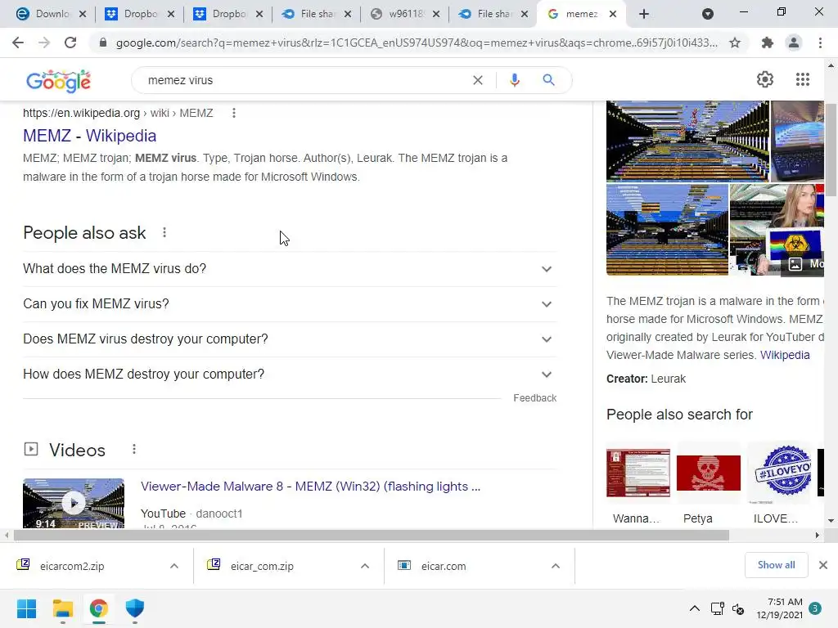The image size is (838, 628).
Task: Open the Windows Start menu
Action: [x=26, y=608]
